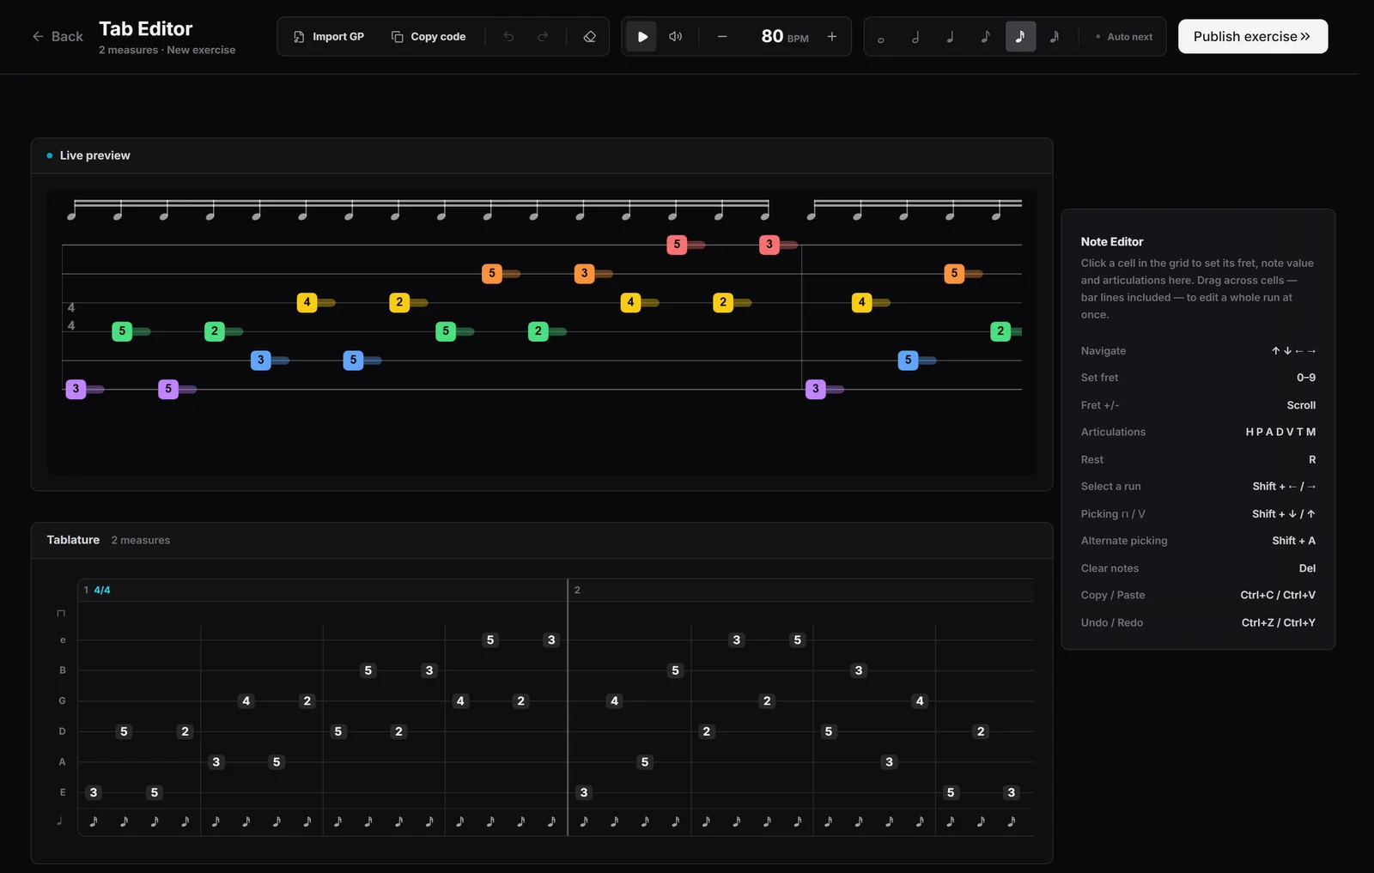
Task: Select the thirty-second note duration
Action: (x=1055, y=37)
